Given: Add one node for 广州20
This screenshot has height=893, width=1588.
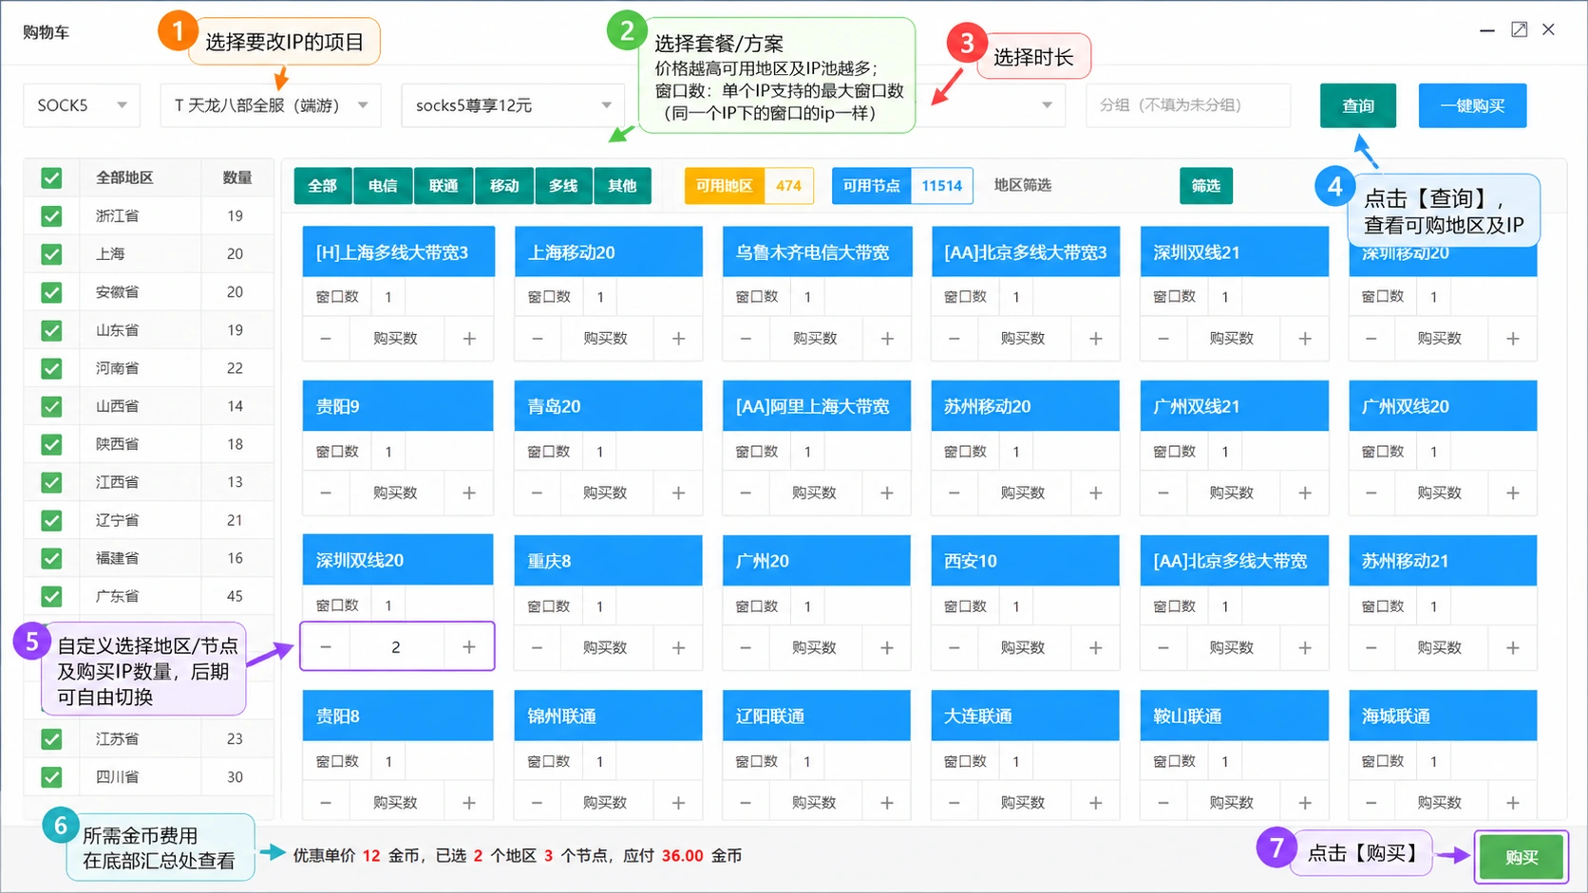Looking at the screenshot, I should click(x=887, y=648).
